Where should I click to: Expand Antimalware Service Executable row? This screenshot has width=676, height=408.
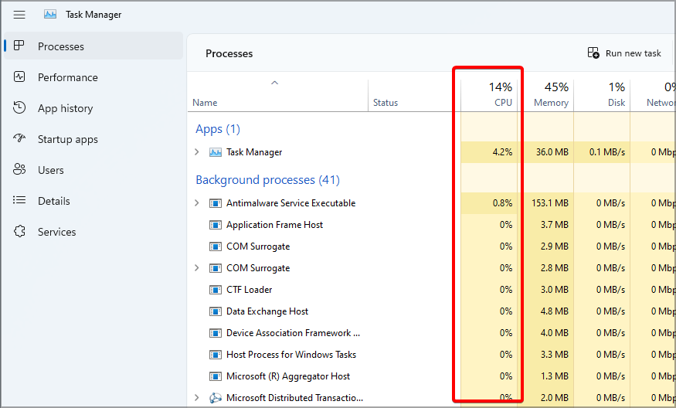point(196,202)
